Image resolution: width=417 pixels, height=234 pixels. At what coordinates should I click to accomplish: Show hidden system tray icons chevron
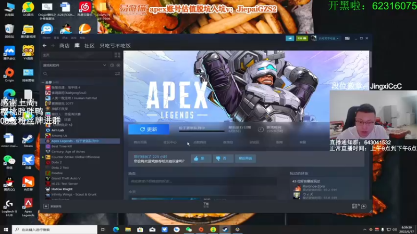click(x=364, y=229)
